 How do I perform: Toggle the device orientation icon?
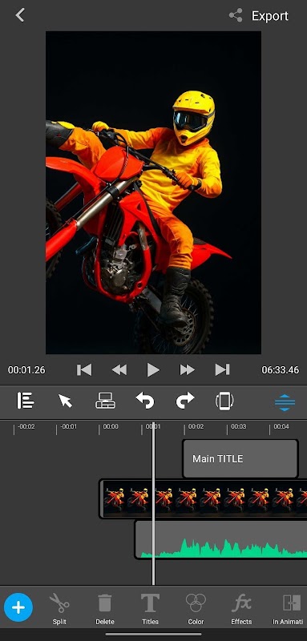(224, 401)
